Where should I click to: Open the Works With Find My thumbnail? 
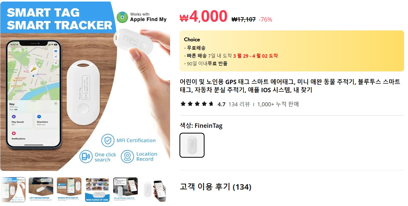[69, 190]
